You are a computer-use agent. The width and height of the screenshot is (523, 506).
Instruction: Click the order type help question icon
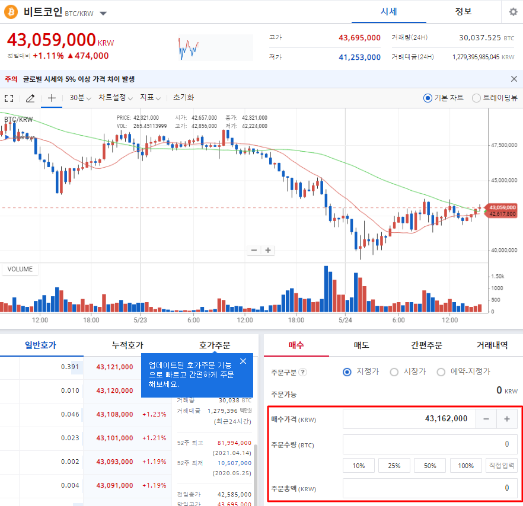point(302,372)
